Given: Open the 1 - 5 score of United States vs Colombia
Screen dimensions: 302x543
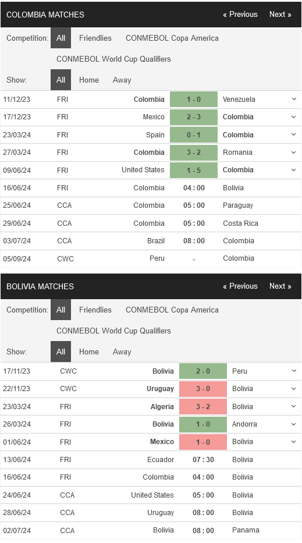Looking at the screenshot, I should tap(194, 170).
